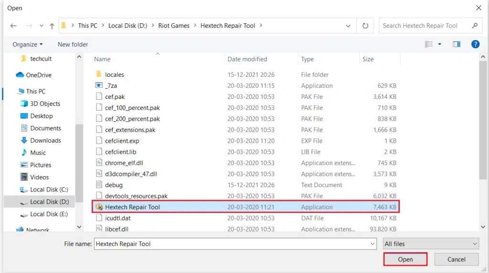The width and height of the screenshot is (489, 273).
Task: Click file list scrollbar up arrow
Action: coord(483,57)
